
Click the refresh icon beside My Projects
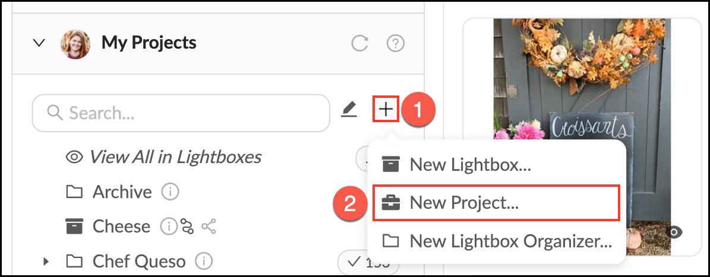pyautogui.click(x=359, y=43)
